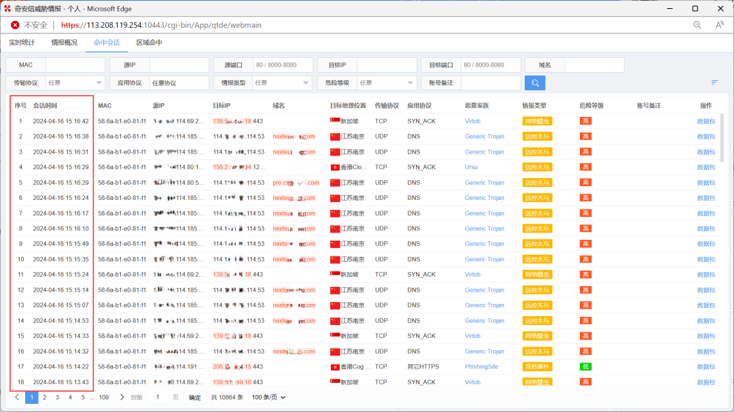Expand the 危险等级 dropdown

[387, 83]
